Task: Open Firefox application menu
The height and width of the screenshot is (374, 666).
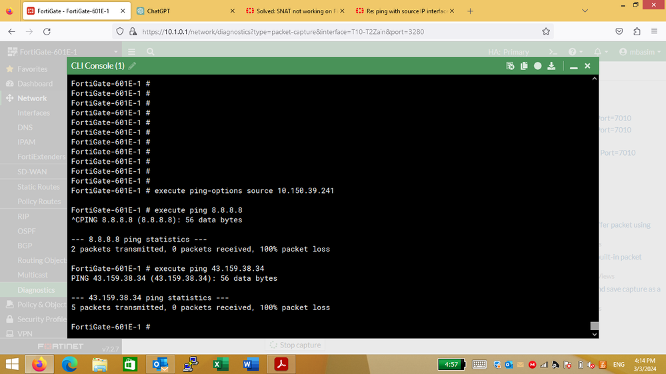Action: tap(654, 31)
